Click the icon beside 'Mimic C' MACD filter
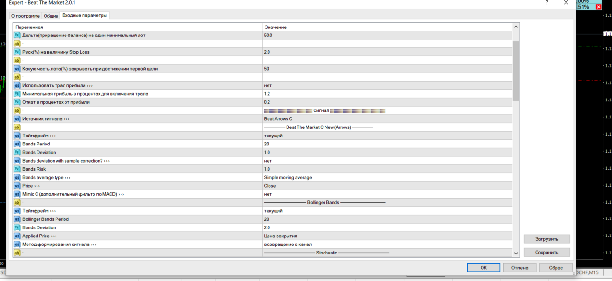Image resolution: width=612 pixels, height=281 pixels. 17,194
